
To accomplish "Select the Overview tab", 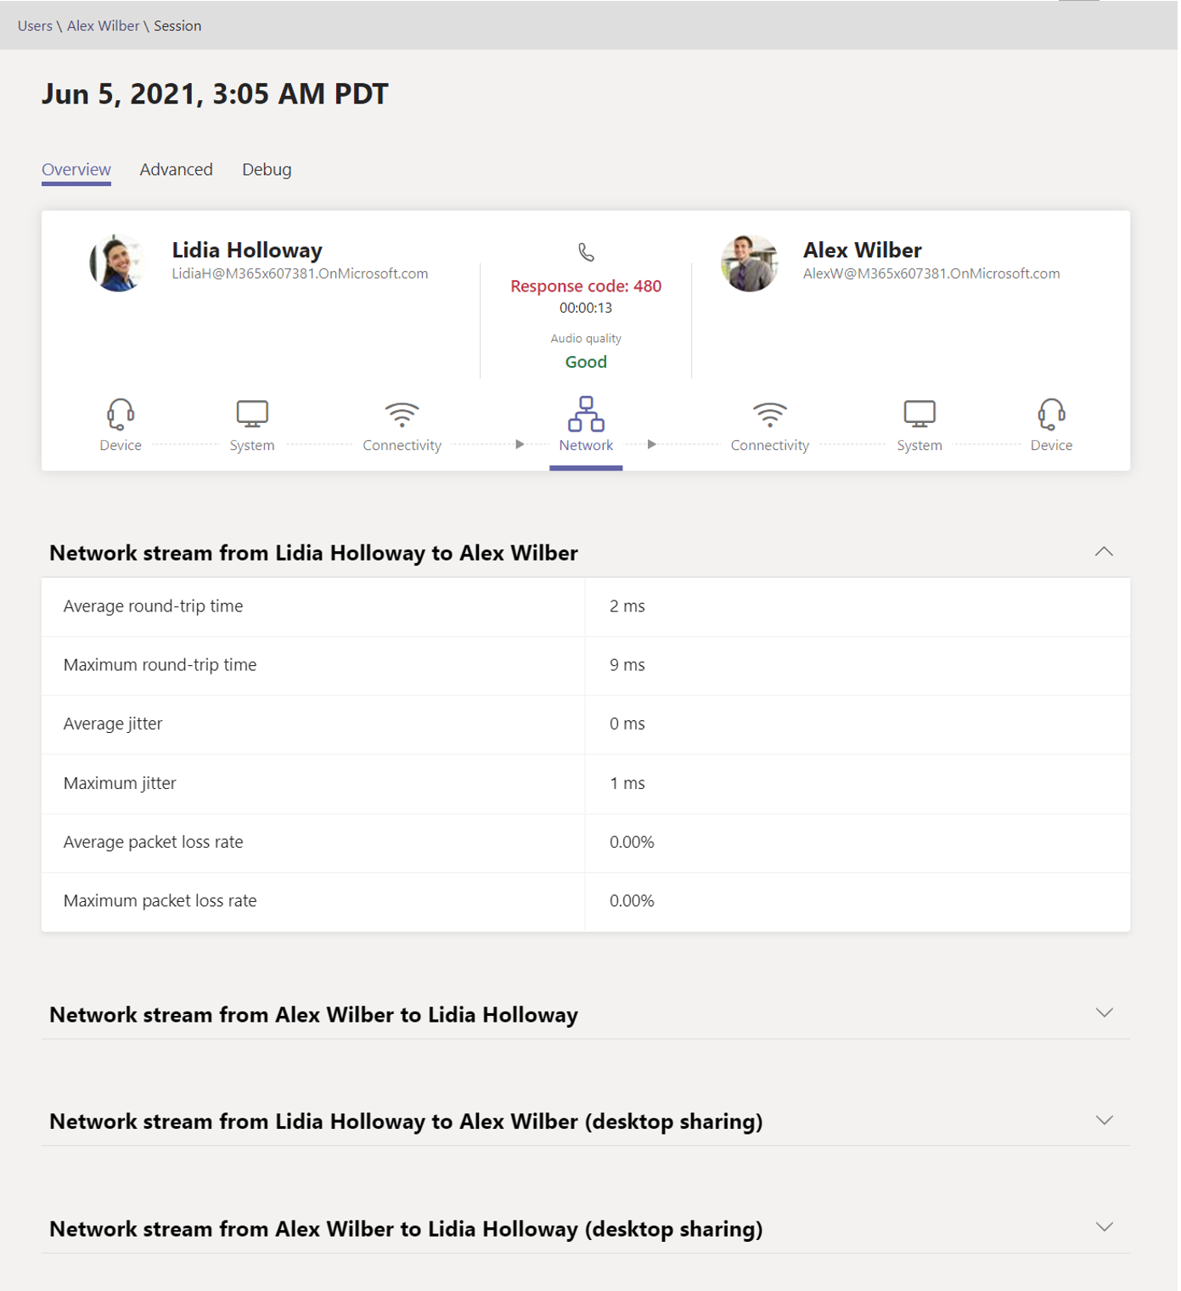I will [x=76, y=169].
